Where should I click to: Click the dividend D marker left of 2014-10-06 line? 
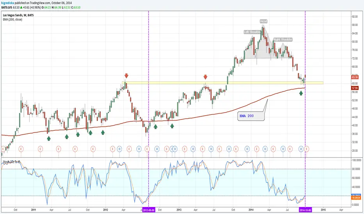(x=301, y=149)
